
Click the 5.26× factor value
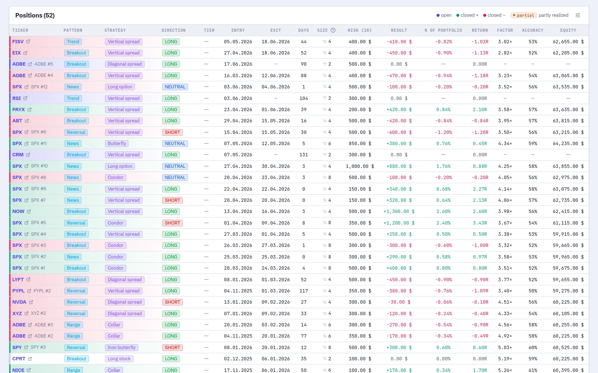coord(505,370)
